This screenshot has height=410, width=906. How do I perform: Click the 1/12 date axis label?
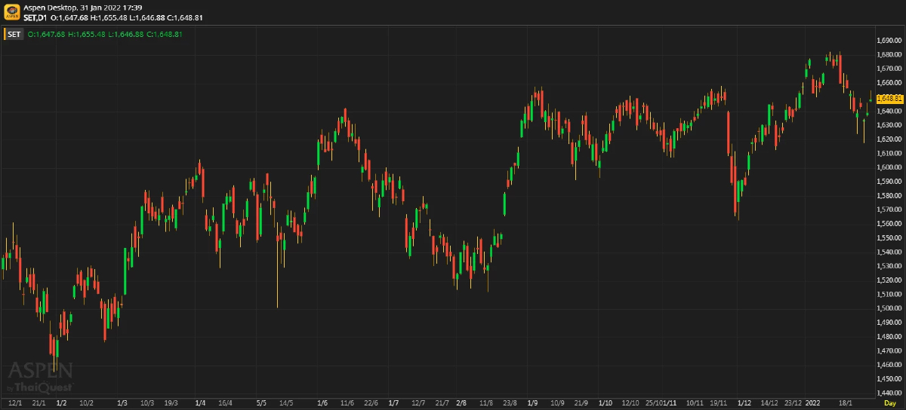click(x=744, y=403)
